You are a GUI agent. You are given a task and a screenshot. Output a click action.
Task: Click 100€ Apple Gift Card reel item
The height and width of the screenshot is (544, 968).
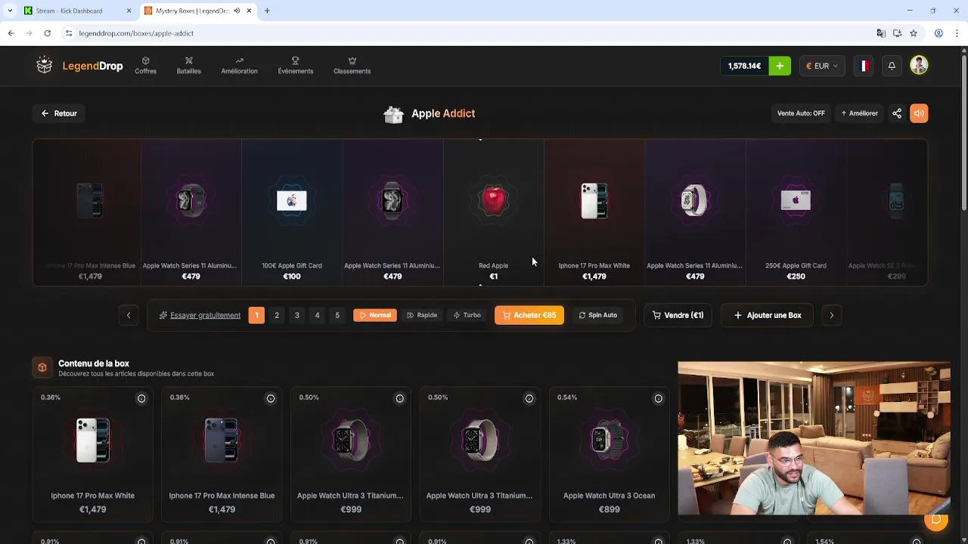(x=292, y=212)
